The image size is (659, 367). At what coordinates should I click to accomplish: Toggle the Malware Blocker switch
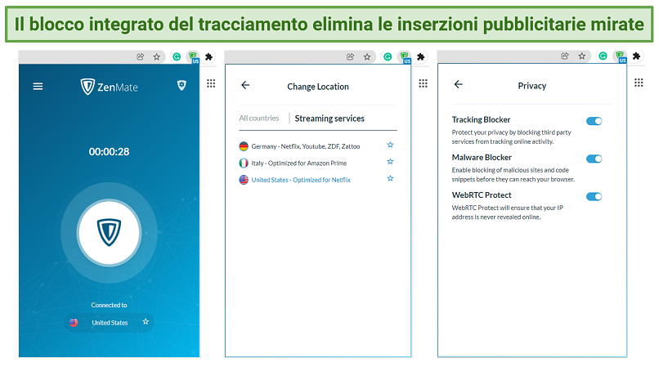(x=594, y=159)
